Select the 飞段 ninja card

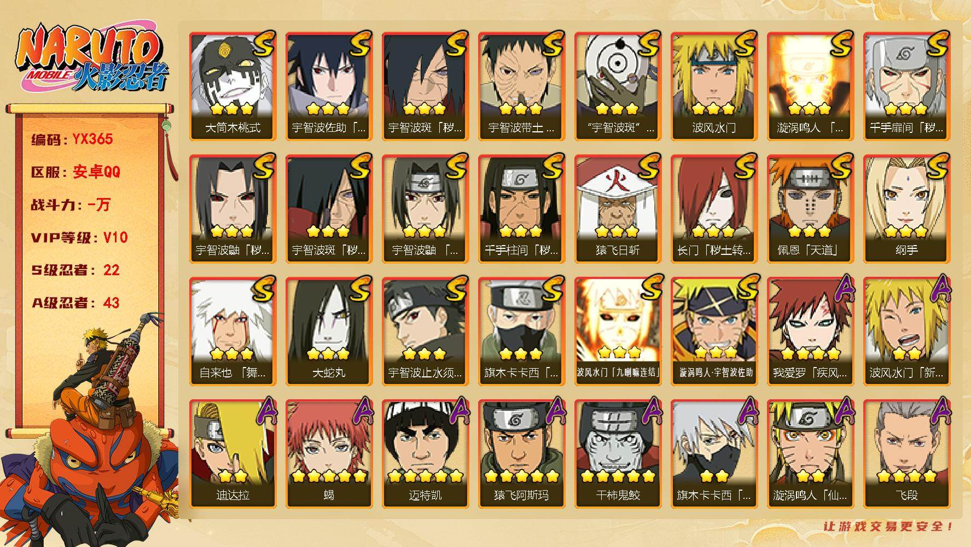point(906,454)
